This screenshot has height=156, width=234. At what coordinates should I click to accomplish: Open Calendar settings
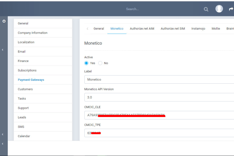pos(43,136)
